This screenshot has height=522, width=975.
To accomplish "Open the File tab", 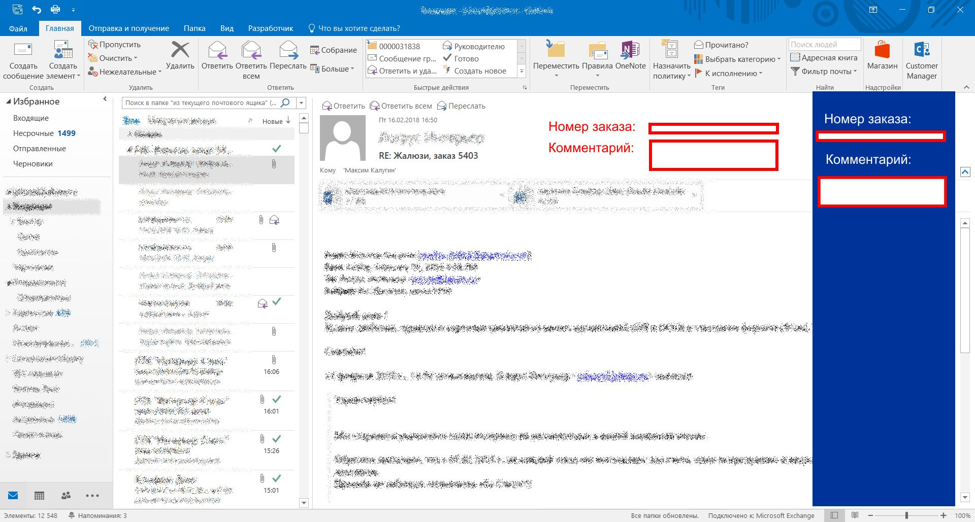I will pyautogui.click(x=18, y=28).
